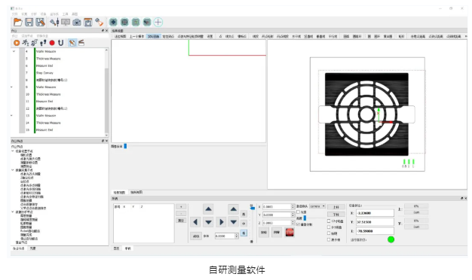Move stage left with left arrow
472x280 pixels.
click(x=195, y=222)
